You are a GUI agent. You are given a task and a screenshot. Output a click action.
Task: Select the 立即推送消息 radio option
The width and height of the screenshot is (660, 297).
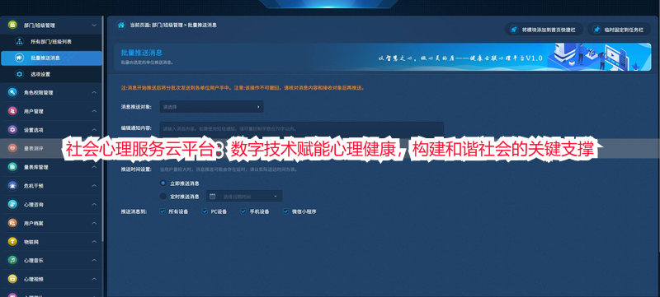tap(163, 183)
